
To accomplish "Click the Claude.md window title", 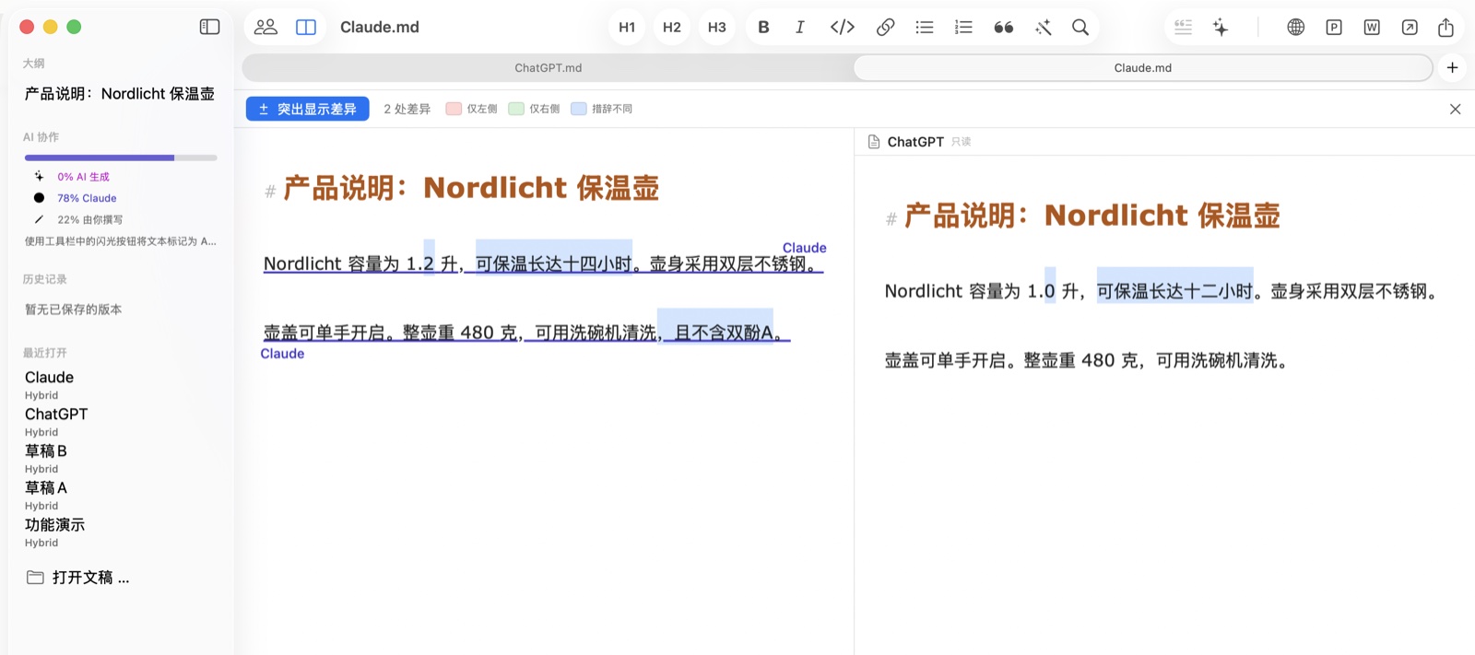I will [x=380, y=27].
